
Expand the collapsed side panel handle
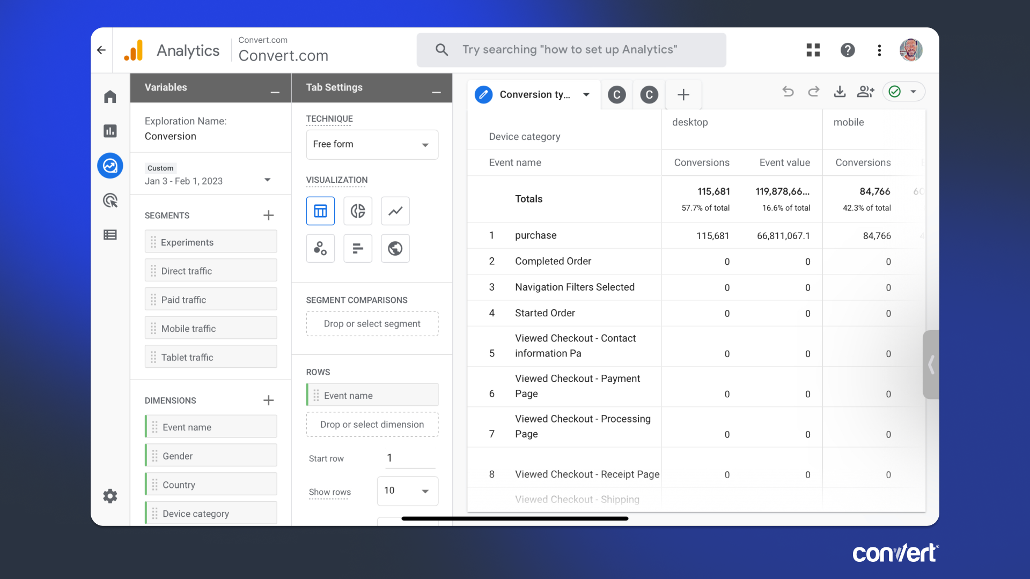coord(931,365)
